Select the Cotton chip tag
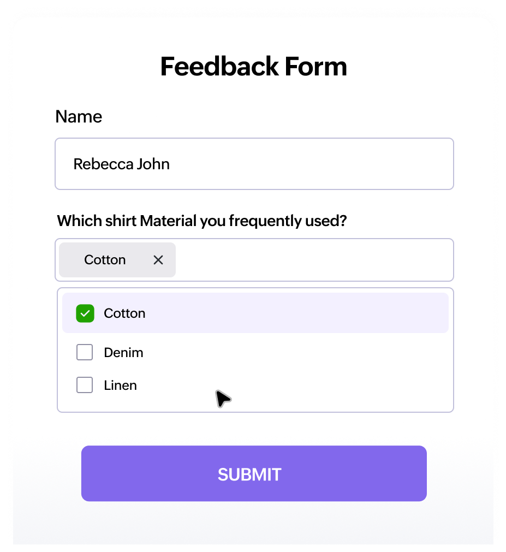This screenshot has height=552, width=506. (117, 260)
